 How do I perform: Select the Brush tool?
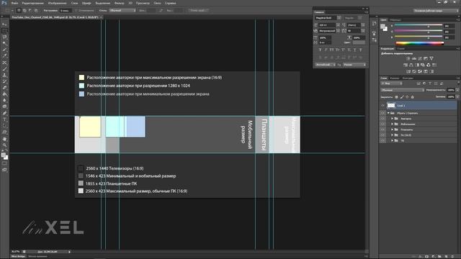(x=4, y=69)
